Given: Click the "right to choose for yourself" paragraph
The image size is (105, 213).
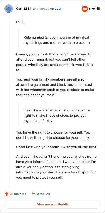Looking at the screenshot, I should click(53, 135).
